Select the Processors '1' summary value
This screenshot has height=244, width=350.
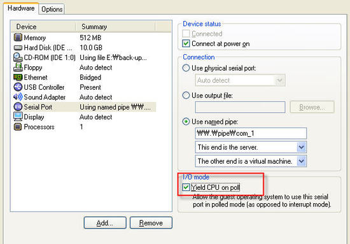pos(81,127)
